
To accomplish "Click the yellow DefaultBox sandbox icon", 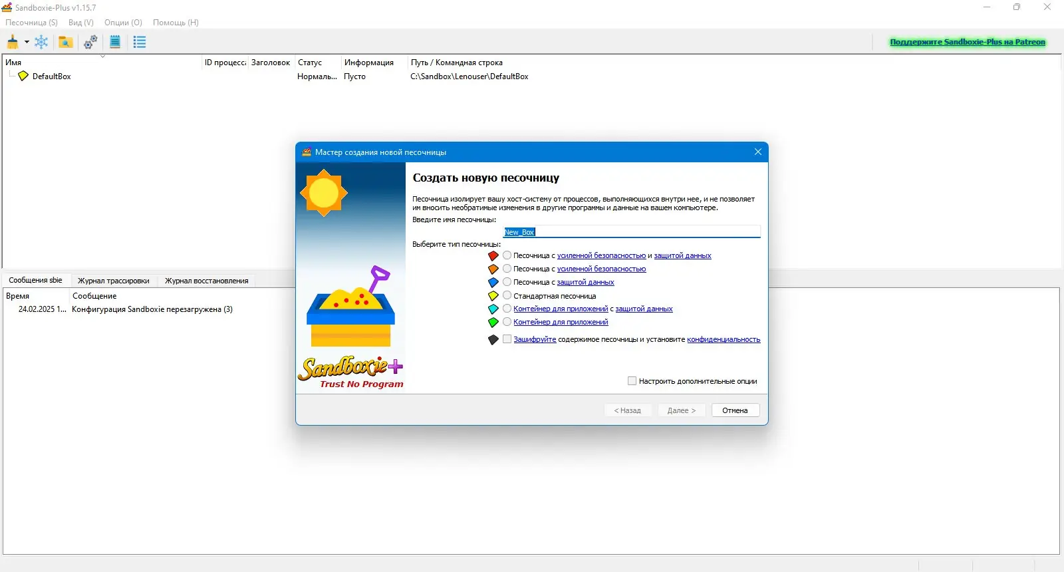I will pos(23,76).
